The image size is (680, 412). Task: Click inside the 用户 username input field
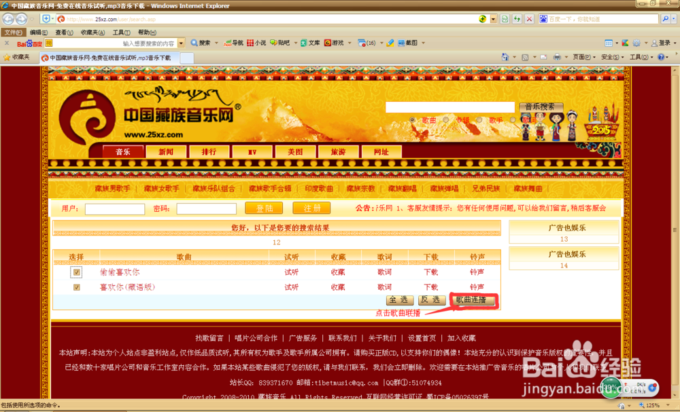(x=114, y=208)
